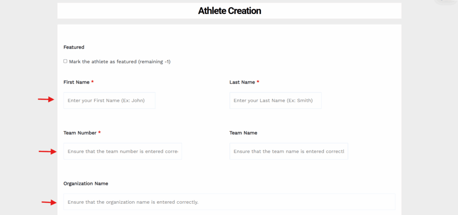Viewport: 458px width, 215px height.
Task: Click the Organization Name field label
Action: (x=86, y=184)
